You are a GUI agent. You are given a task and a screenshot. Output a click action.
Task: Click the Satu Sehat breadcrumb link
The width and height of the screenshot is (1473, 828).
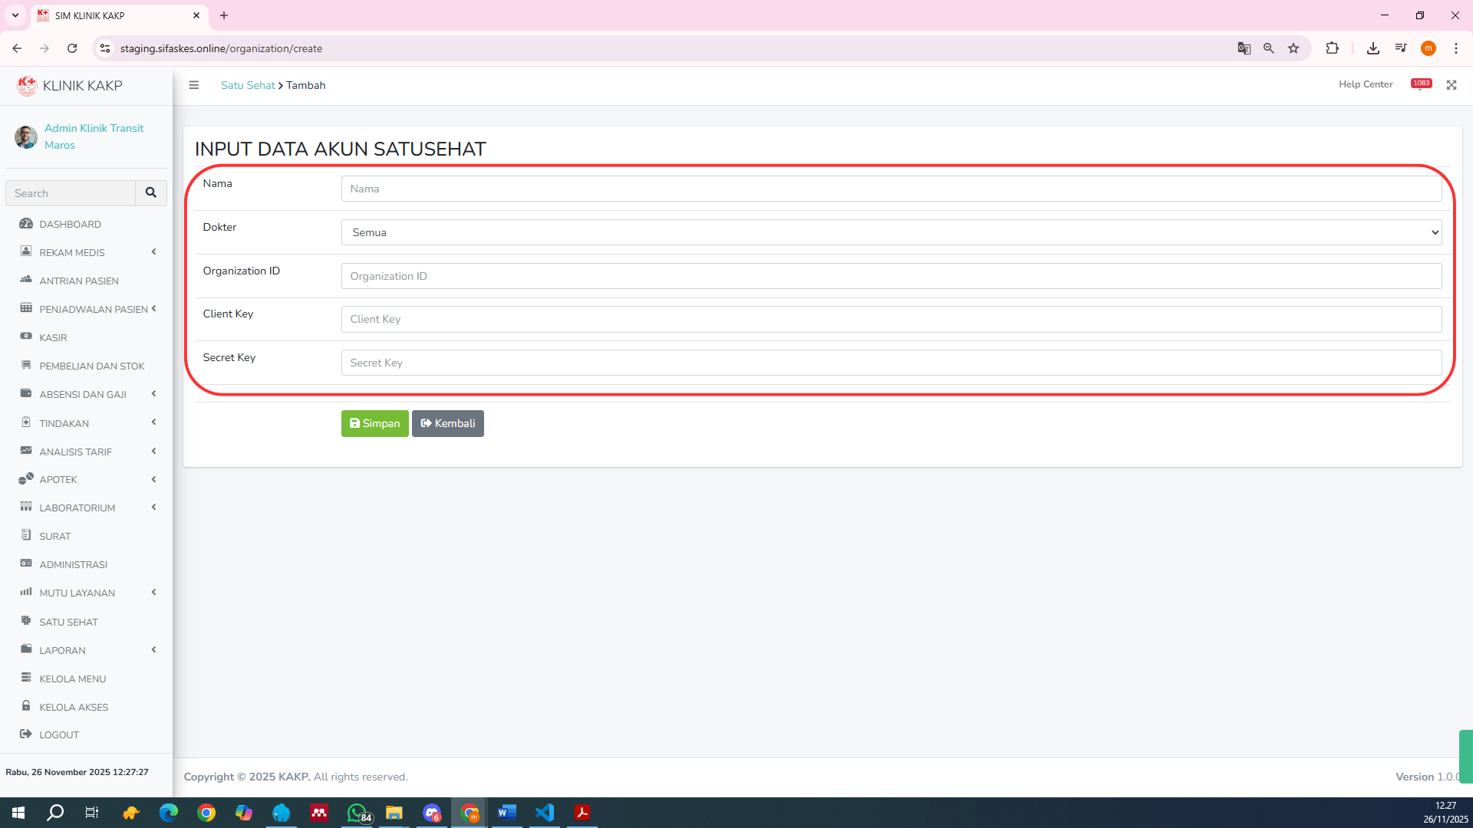point(247,85)
